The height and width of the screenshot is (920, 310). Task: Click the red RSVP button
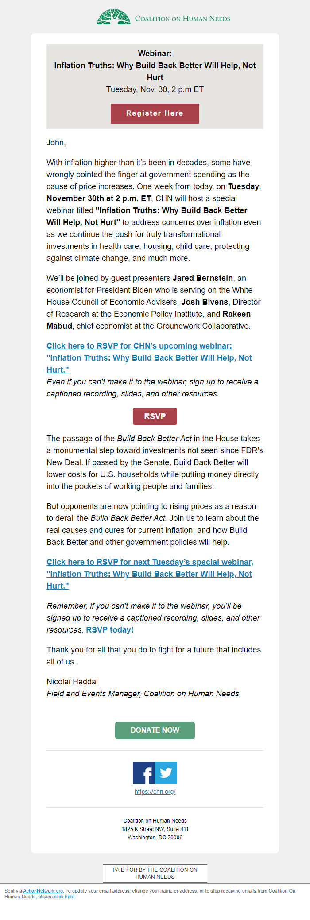[x=155, y=416]
